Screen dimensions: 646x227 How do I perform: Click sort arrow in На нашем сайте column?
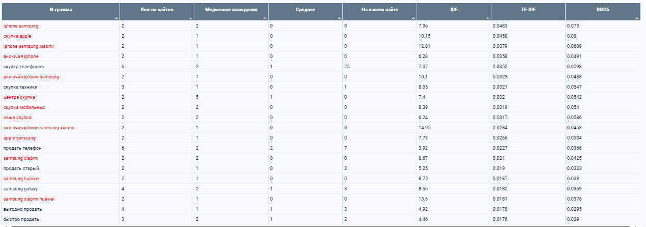(x=413, y=18)
